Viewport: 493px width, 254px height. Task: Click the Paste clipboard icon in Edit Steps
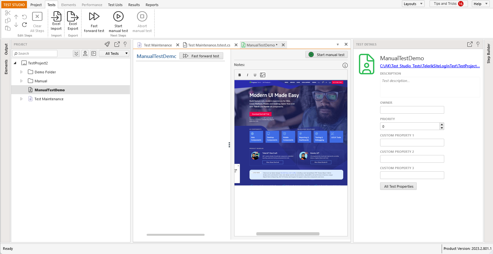coord(8,28)
